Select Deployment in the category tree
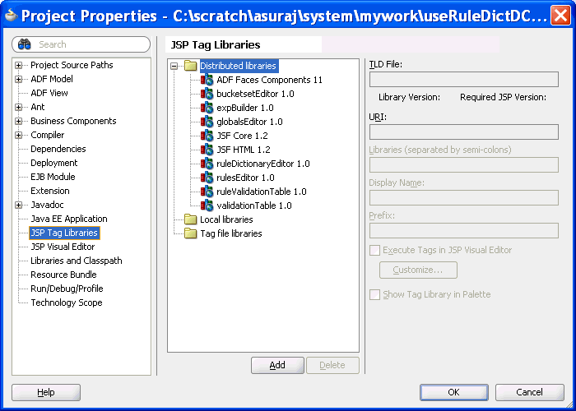576x411 pixels. click(54, 163)
